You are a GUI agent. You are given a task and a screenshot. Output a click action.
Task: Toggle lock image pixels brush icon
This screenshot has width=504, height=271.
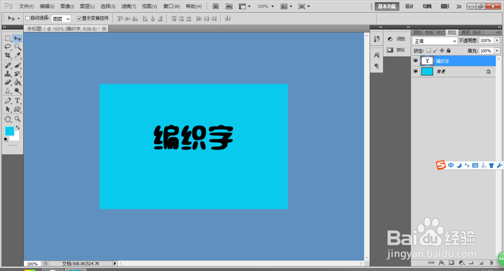435,50
